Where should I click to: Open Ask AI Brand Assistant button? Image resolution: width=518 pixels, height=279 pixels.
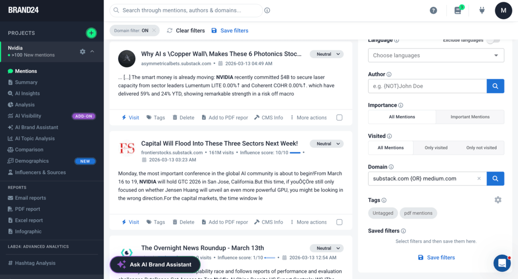(155, 265)
